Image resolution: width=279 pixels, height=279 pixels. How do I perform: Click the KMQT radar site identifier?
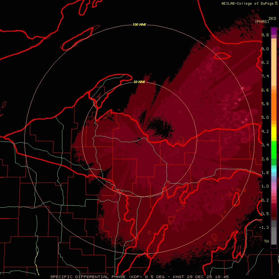(x=179, y=277)
